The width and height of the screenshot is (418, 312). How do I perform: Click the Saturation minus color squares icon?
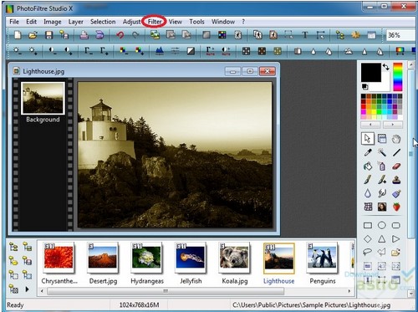click(x=124, y=51)
